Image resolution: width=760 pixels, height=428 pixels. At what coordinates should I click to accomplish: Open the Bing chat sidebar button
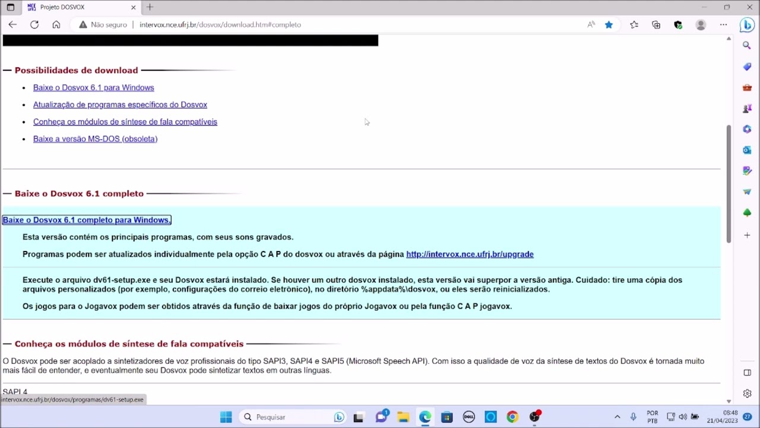tap(747, 25)
